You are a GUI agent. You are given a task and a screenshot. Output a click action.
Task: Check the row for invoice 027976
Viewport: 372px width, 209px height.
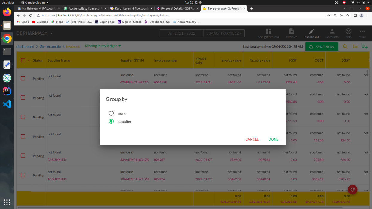[x=23, y=175]
